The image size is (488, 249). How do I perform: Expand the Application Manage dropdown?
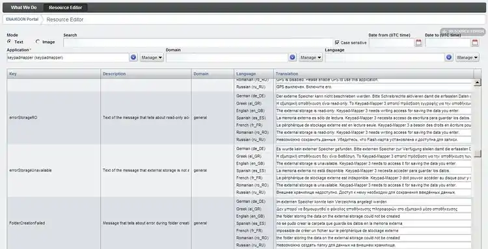[152, 57]
